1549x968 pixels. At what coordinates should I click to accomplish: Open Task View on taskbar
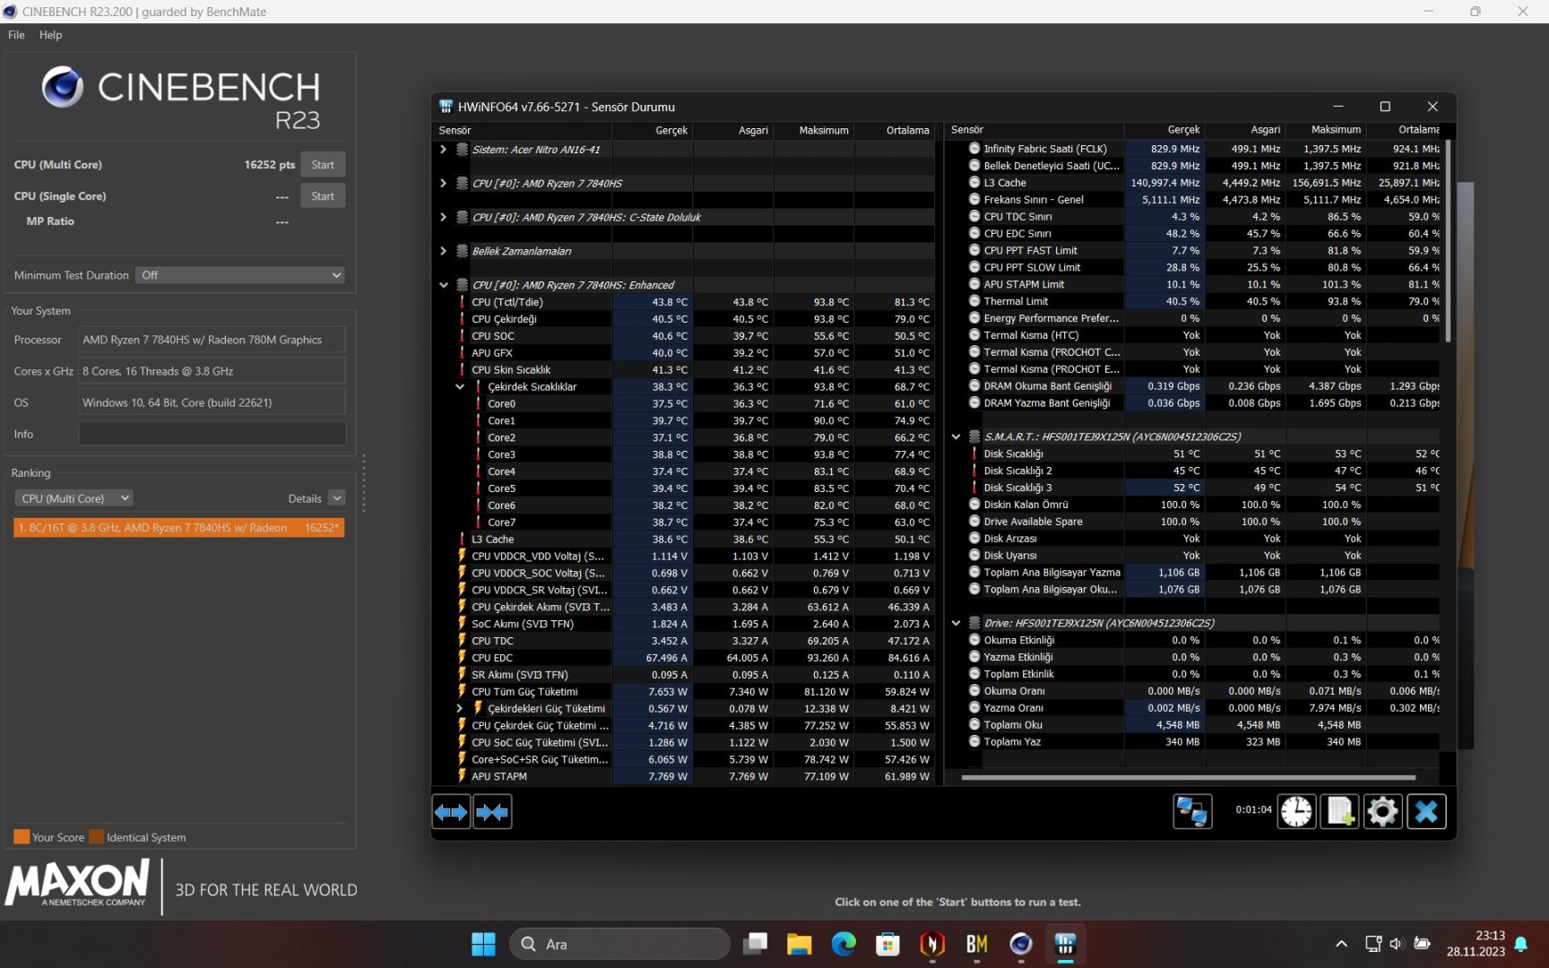(x=756, y=944)
